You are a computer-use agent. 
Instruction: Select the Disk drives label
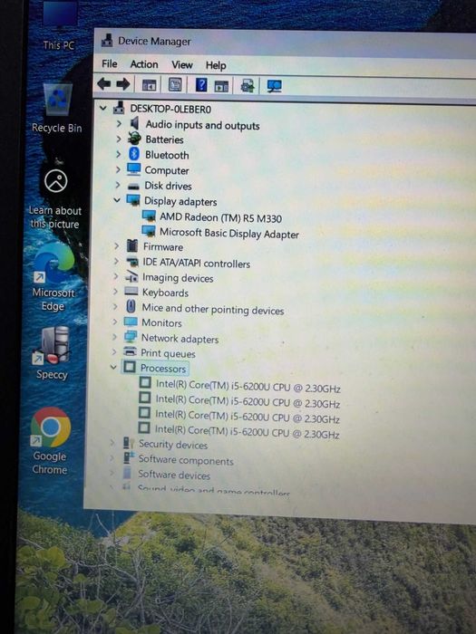[168, 186]
